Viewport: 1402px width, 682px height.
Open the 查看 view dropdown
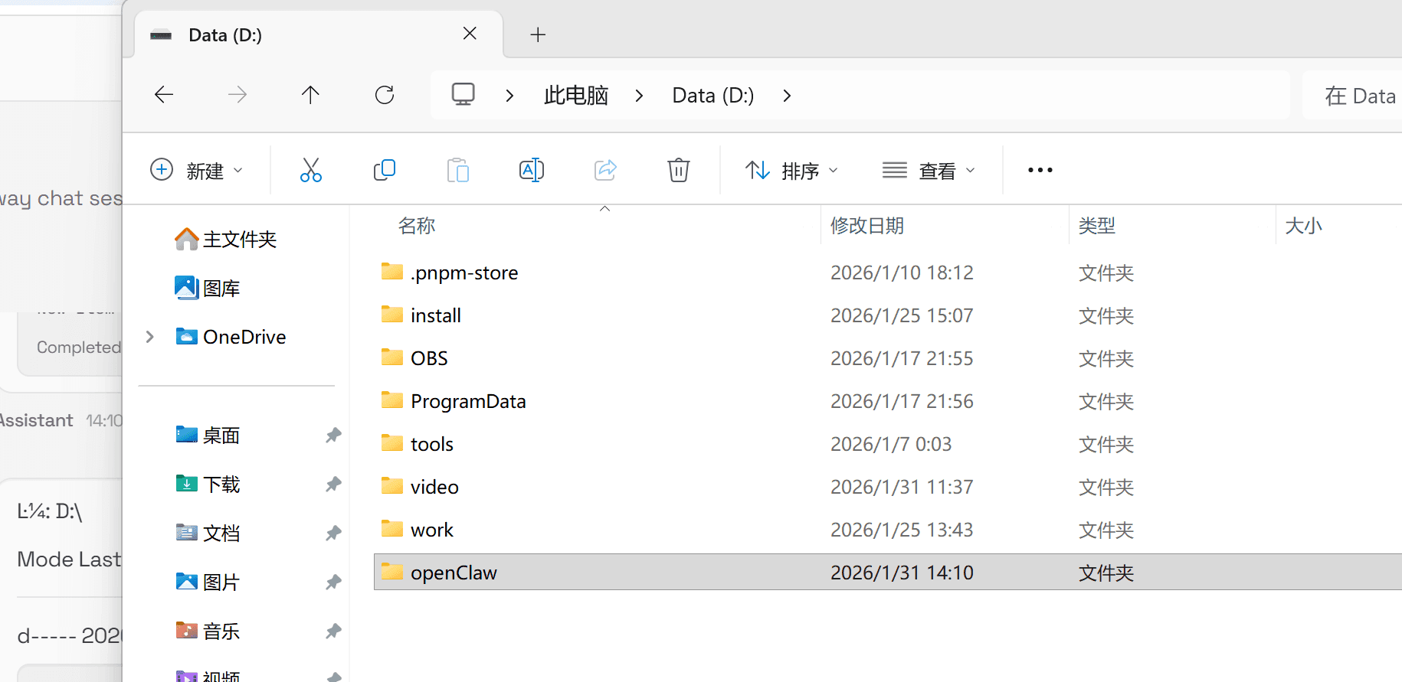[929, 170]
